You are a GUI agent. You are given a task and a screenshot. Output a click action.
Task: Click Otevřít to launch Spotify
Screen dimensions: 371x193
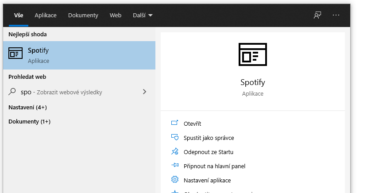click(192, 124)
